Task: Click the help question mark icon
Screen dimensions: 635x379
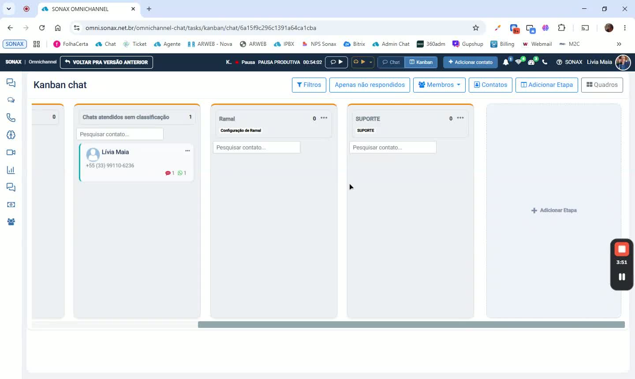Action: [559, 62]
